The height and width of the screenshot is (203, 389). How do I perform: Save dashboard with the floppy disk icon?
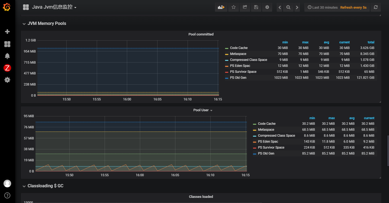pos(256,7)
